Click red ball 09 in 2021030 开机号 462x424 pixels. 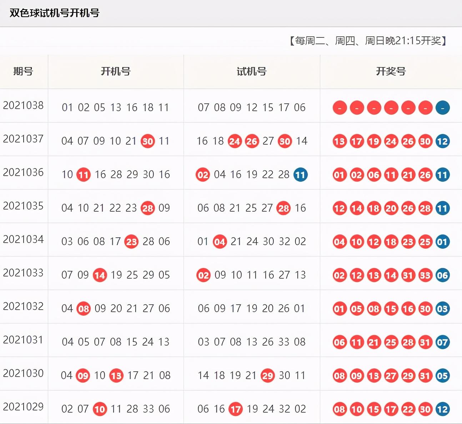tap(83, 376)
